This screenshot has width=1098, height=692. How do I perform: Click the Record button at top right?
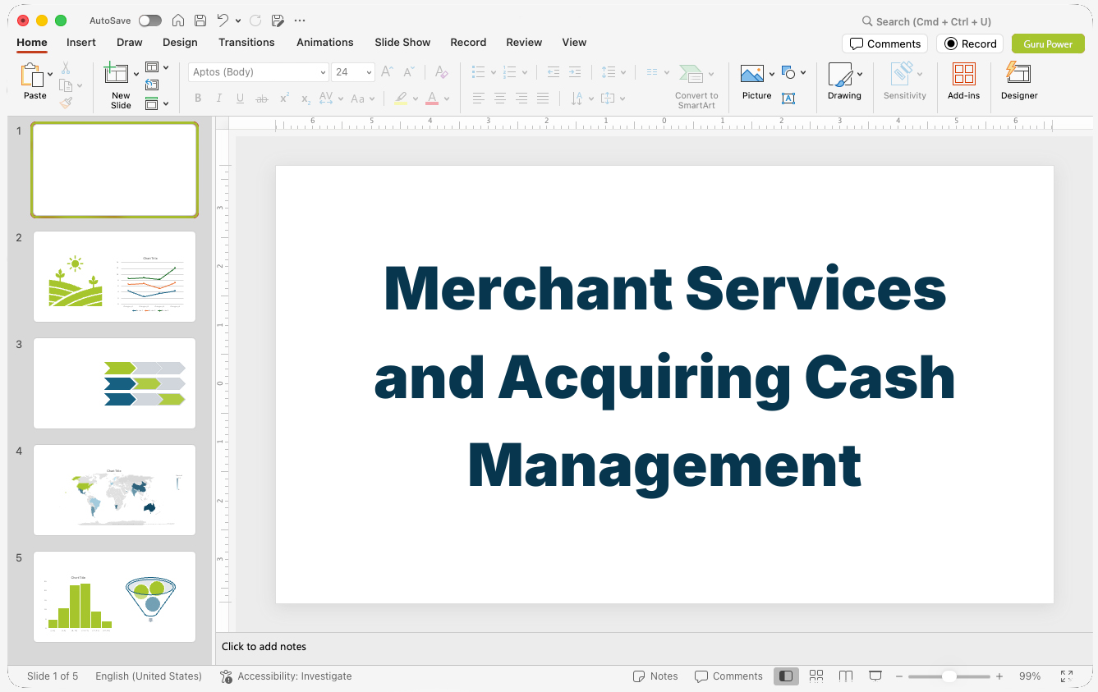[x=970, y=44]
